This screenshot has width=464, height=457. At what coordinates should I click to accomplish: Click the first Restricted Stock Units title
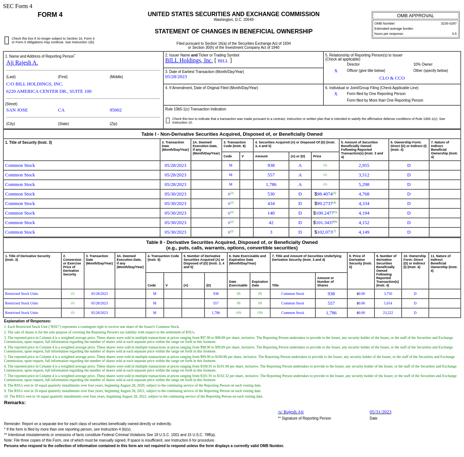click(21, 293)
